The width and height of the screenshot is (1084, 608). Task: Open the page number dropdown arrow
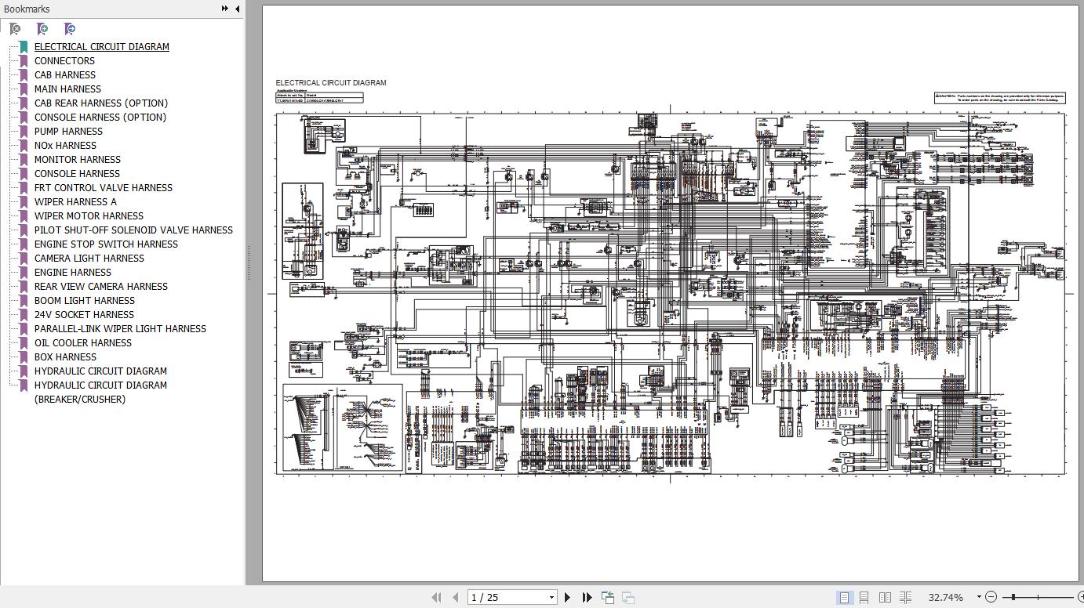click(551, 597)
